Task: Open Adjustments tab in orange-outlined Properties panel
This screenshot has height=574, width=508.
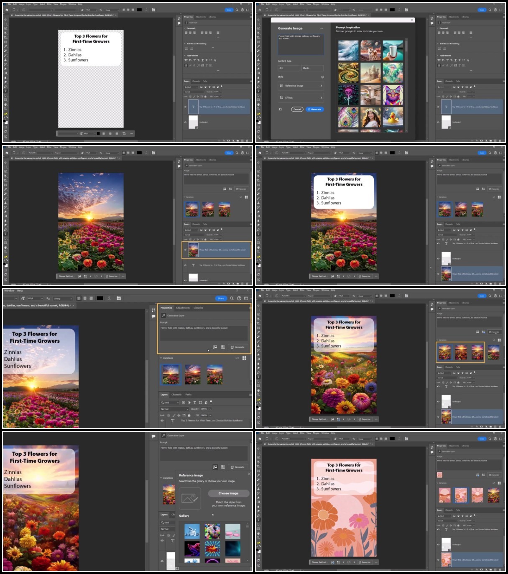Action: pos(183,308)
